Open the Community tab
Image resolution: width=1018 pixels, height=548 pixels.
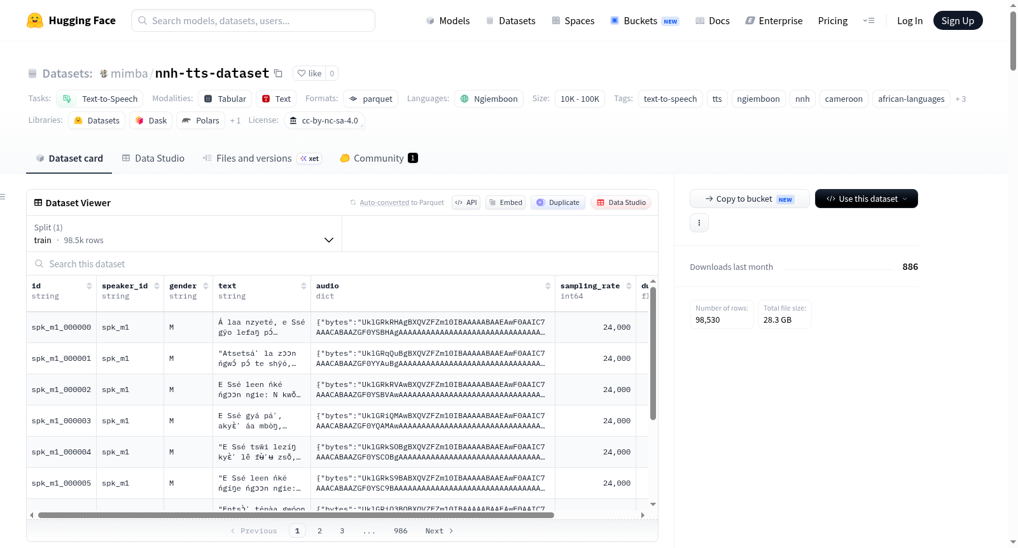pos(379,158)
